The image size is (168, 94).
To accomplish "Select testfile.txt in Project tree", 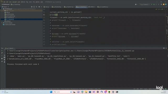I will [8, 21].
